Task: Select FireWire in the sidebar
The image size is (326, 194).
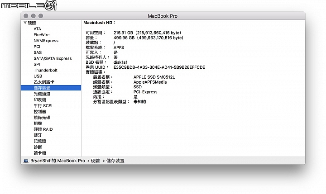Action: click(x=42, y=35)
